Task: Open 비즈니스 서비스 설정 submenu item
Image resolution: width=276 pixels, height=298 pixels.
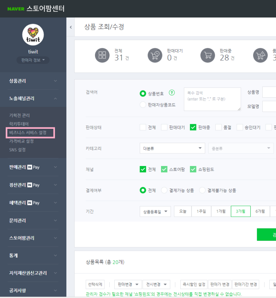Action: tap(28, 132)
